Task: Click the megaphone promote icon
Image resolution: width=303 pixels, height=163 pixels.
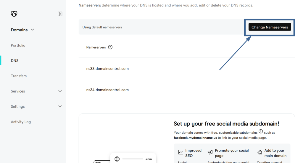Action: click(x=210, y=152)
